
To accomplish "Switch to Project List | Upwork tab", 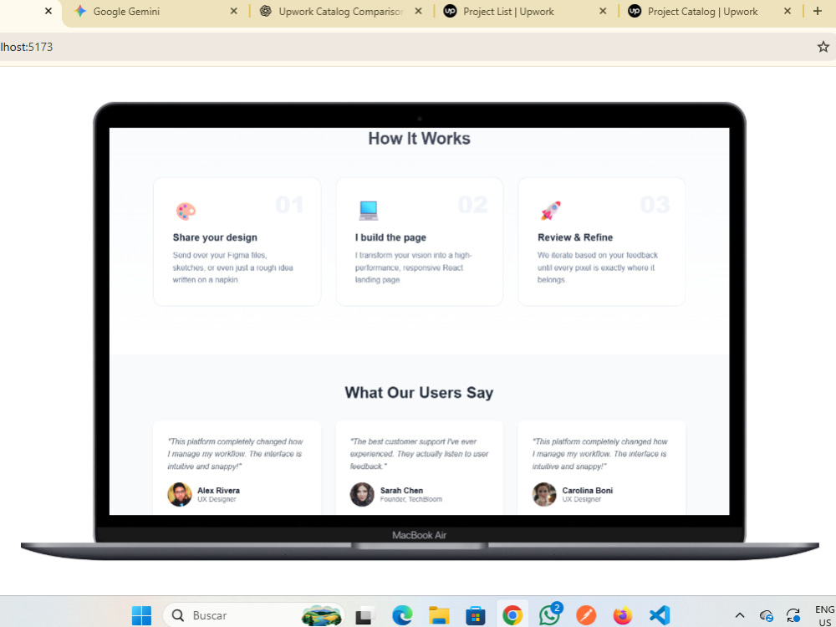I will click(525, 11).
